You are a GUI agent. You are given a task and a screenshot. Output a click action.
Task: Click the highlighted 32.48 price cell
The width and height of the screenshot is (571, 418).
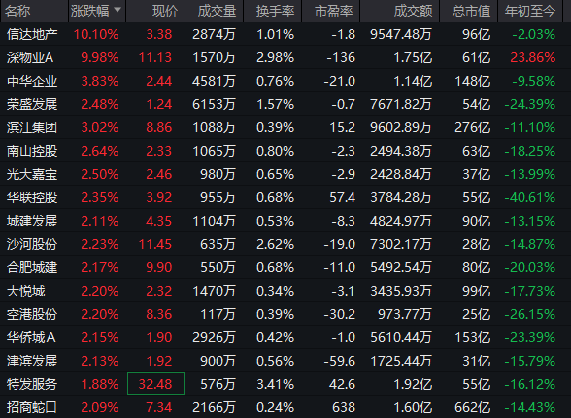click(155, 384)
